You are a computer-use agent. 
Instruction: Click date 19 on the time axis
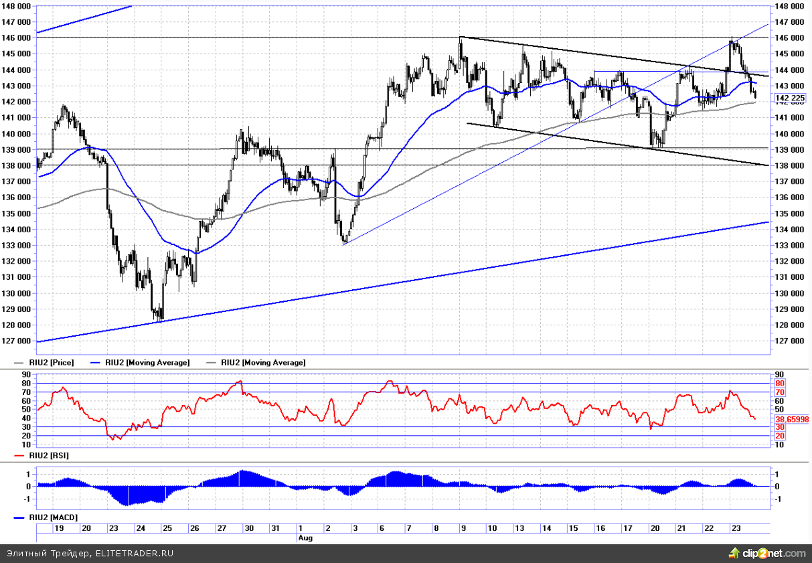[x=59, y=528]
